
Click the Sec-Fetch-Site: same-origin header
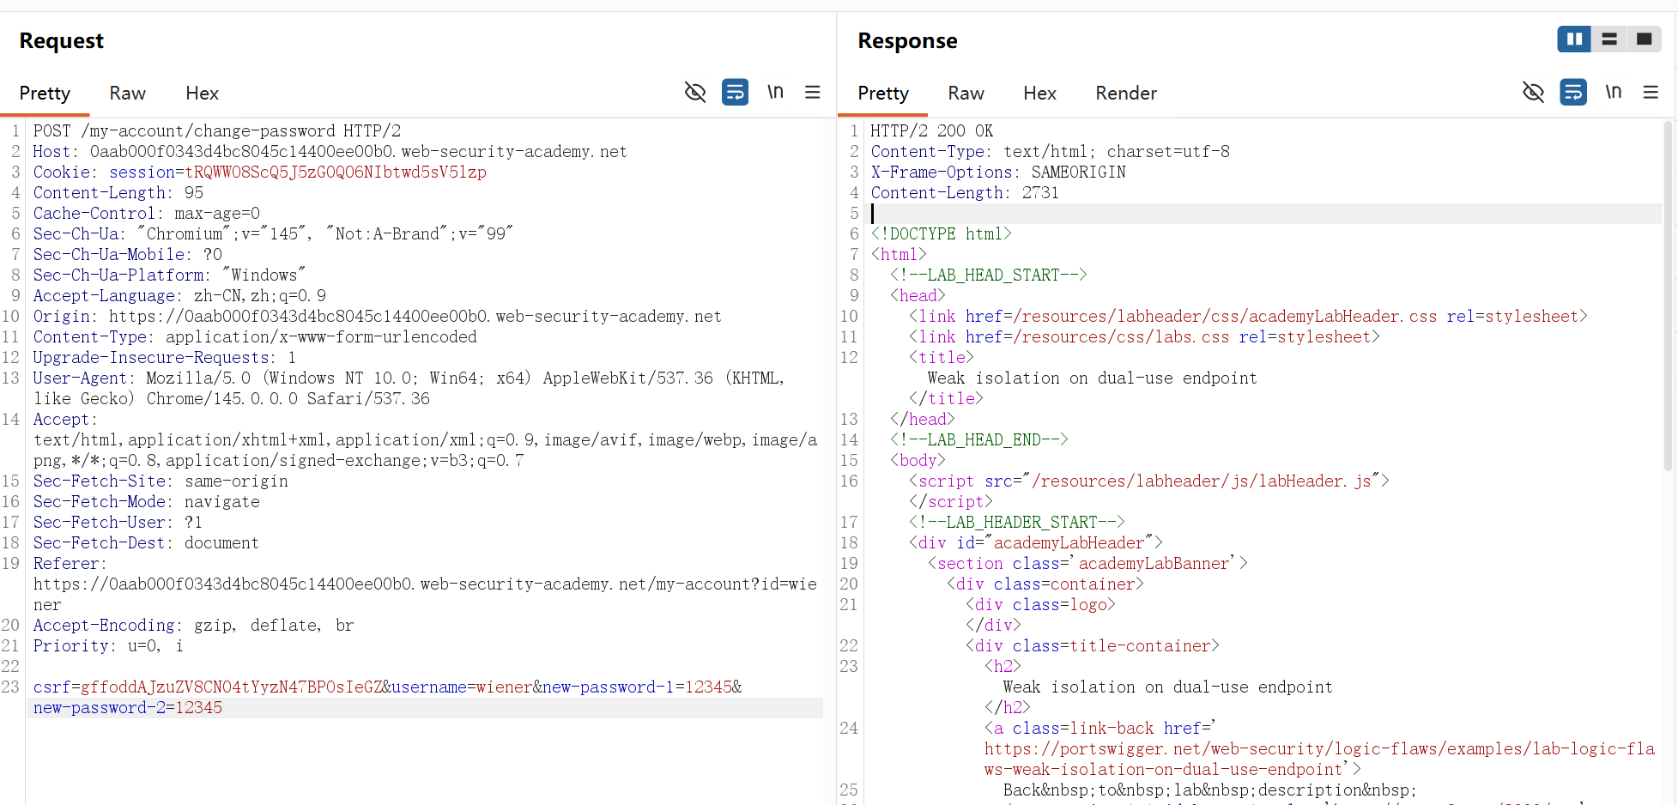point(161,481)
